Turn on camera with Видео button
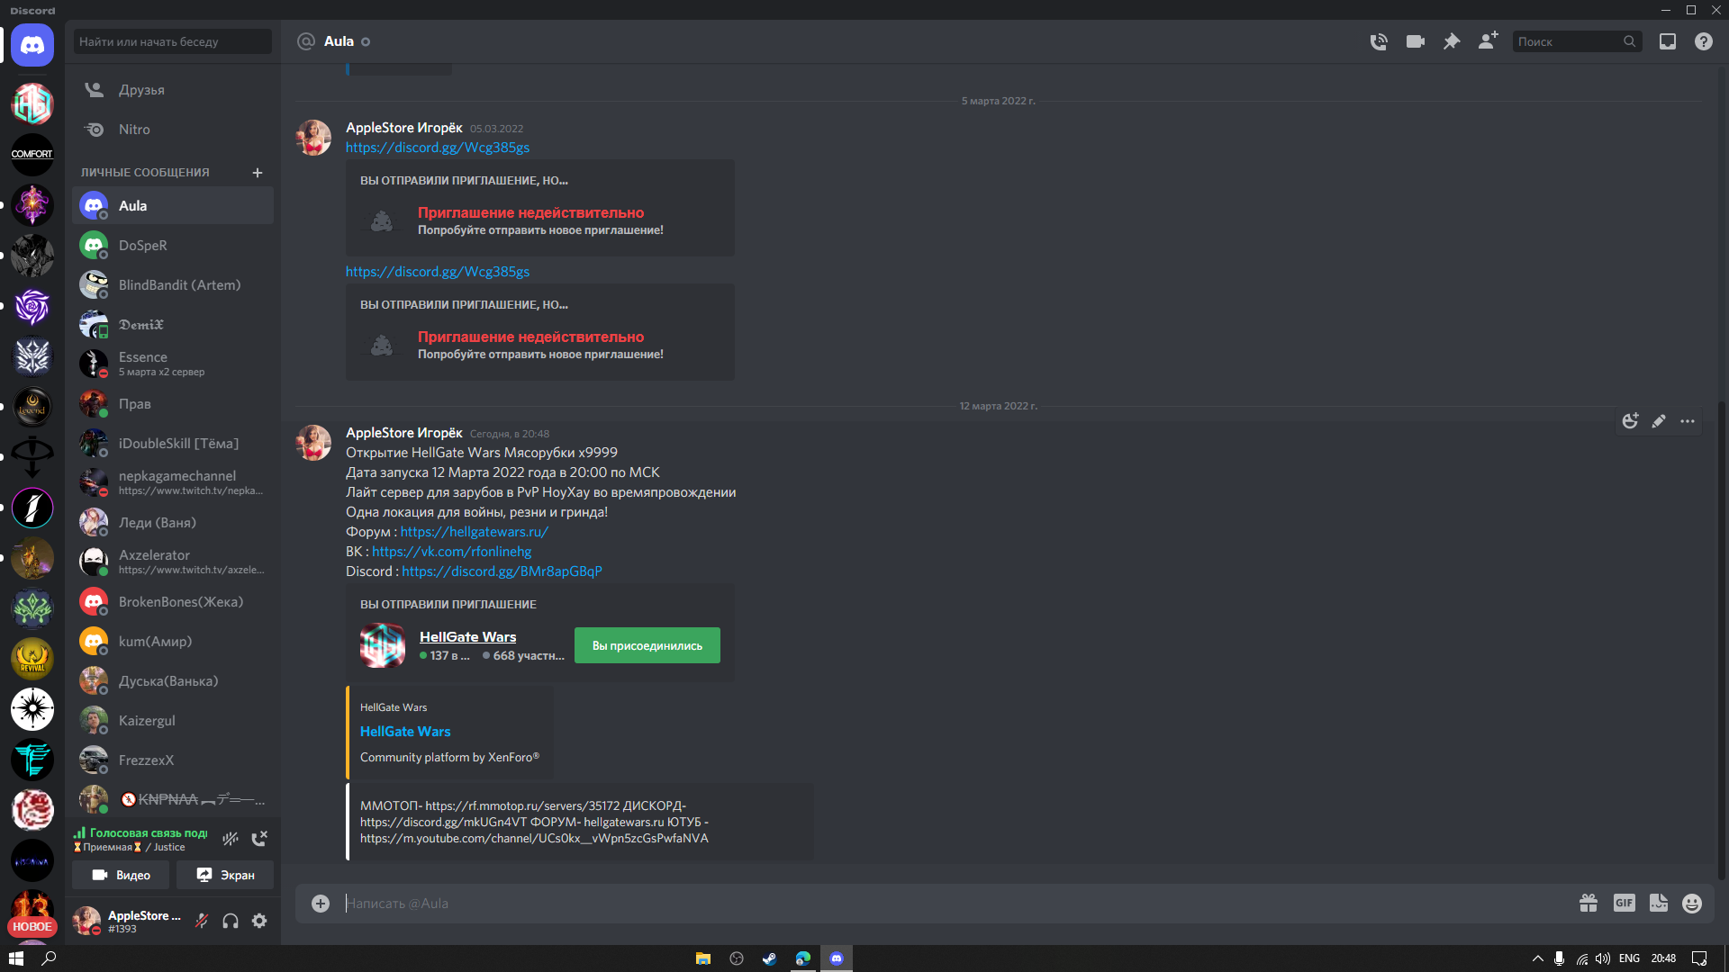 point(122,875)
